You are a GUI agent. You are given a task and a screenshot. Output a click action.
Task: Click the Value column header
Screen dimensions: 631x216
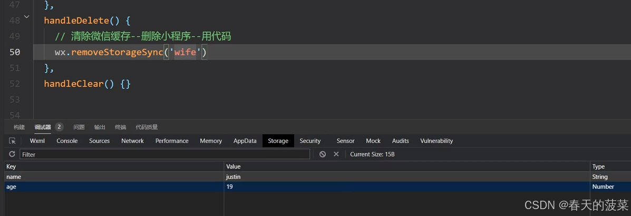(x=407, y=166)
